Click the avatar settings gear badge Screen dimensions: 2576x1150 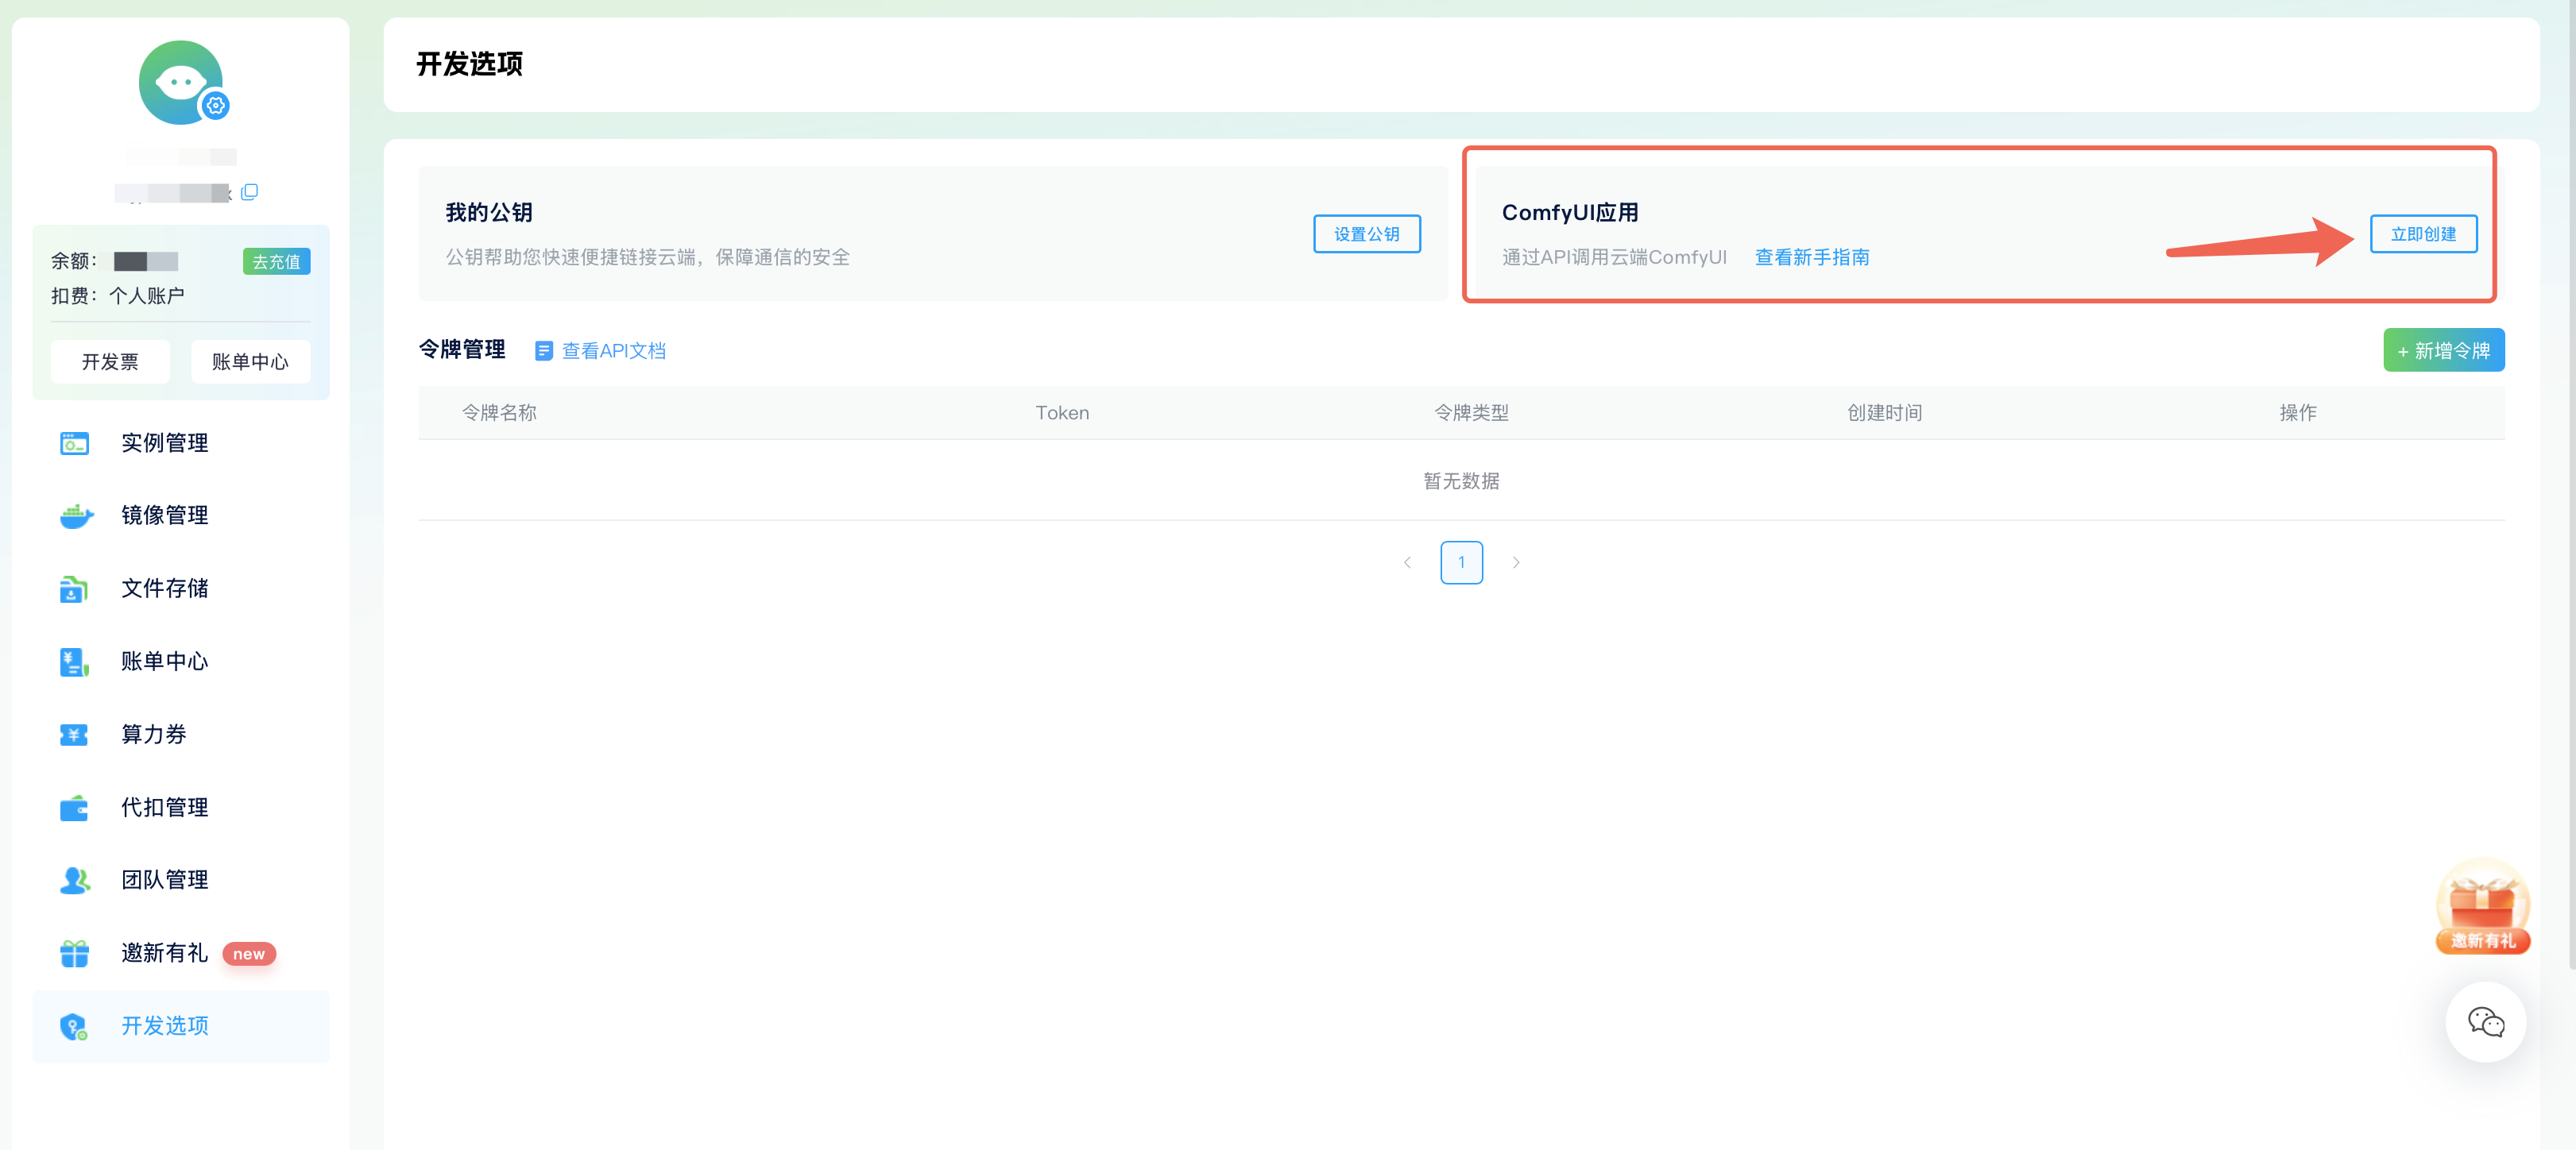215,105
